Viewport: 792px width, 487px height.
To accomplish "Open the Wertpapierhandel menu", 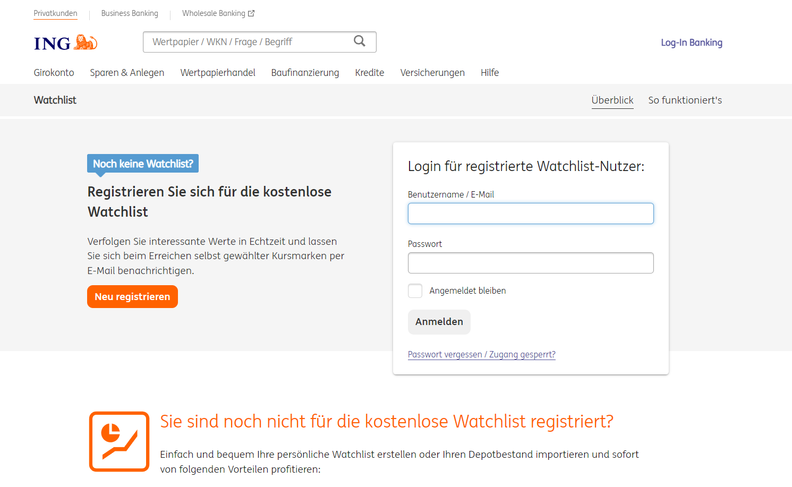I will click(218, 73).
